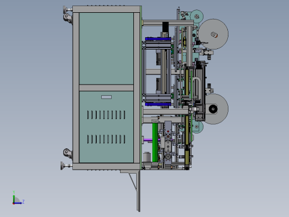Screen dimensions: 289x217
Task: Select the lower-left caster wheel
Action: pos(67,153)
